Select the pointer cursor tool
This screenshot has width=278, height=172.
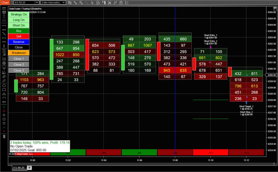point(92,2)
